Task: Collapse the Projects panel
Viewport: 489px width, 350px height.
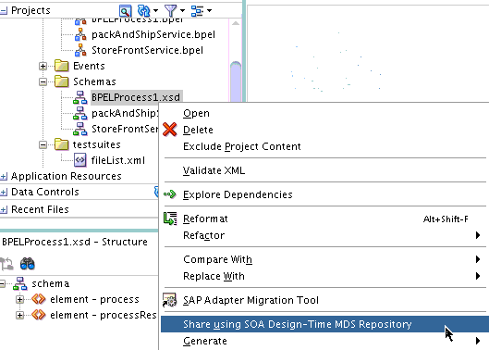Action: [4, 11]
